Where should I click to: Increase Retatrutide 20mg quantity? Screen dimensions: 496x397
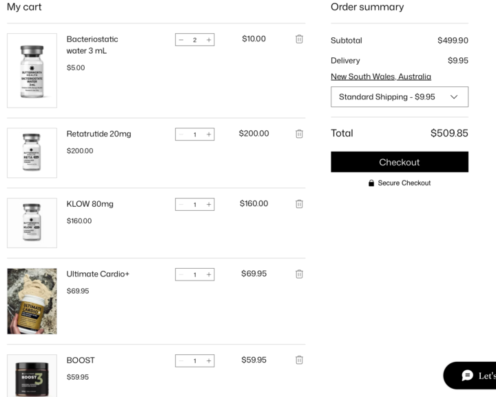(209, 134)
